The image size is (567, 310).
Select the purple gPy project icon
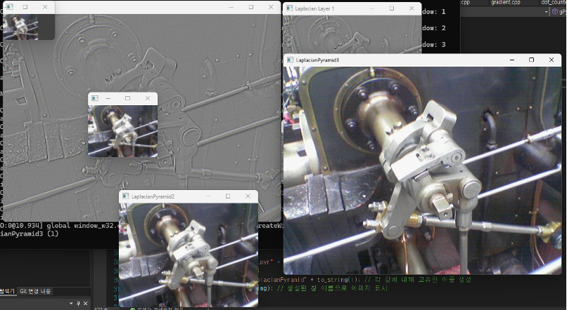pos(555,12)
